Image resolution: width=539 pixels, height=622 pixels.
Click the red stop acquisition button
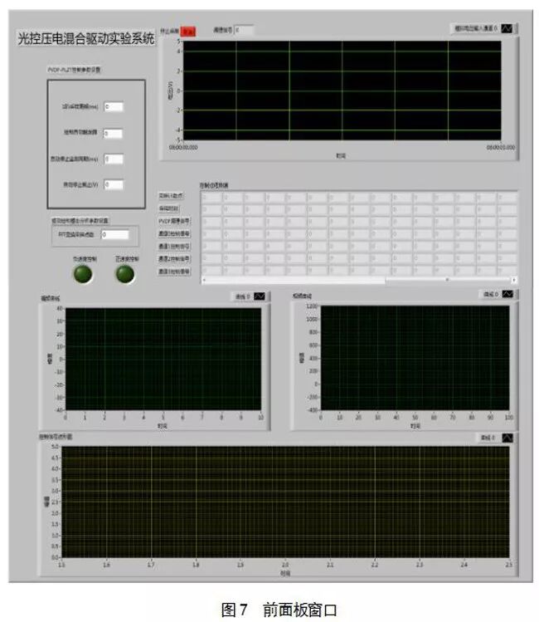[x=187, y=32]
